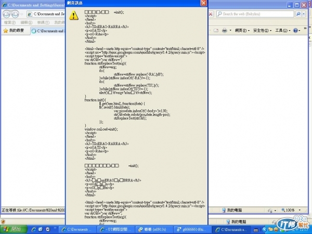This screenshot has width=312, height=234.
Task: Launch Internet Explorer from quick launch
Action: pyautogui.click(x=34, y=229)
